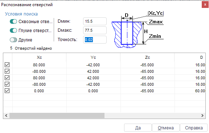The image size is (209, 133).
Task: Click the Xc -80.000 cell in the fourth row
Action: 39,84
